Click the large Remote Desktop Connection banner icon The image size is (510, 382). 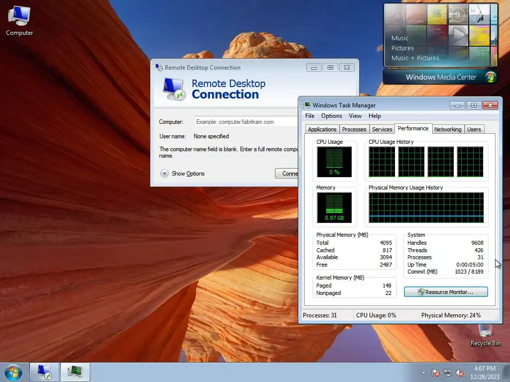click(x=174, y=89)
